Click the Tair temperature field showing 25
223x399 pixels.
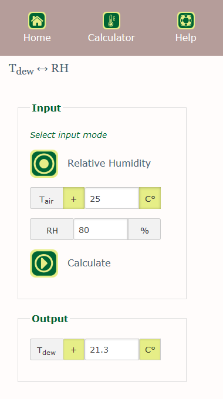tap(112, 198)
